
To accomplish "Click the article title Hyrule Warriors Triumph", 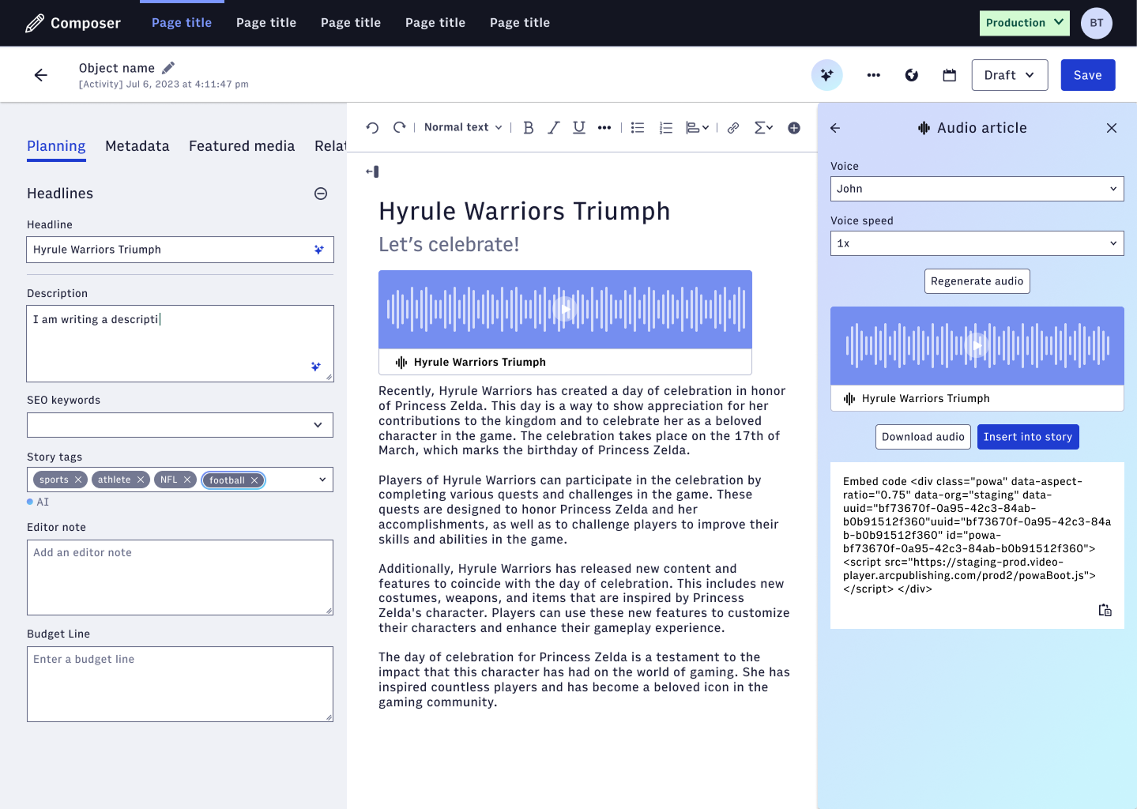I will click(x=525, y=212).
